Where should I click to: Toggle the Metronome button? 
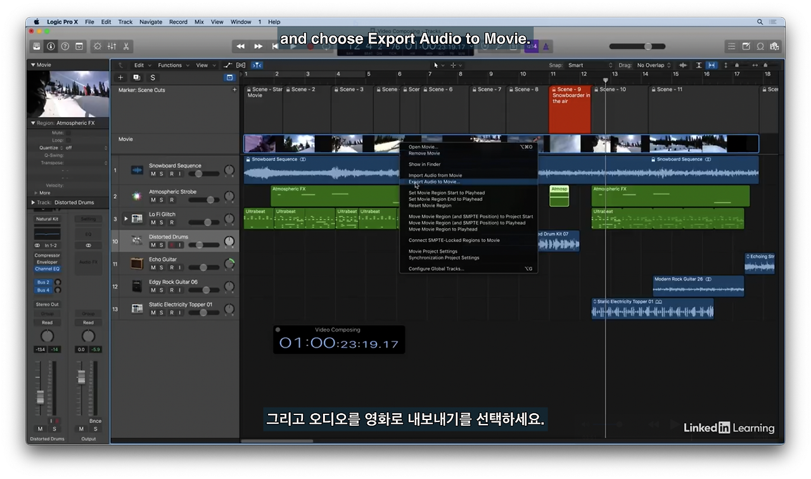[546, 46]
